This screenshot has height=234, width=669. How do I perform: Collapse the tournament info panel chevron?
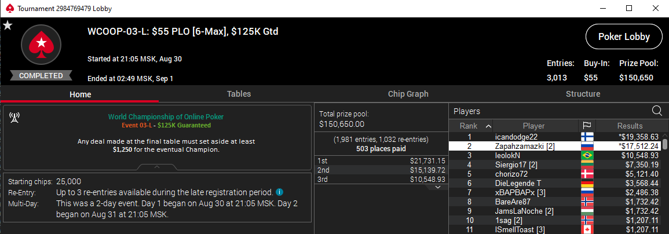pos(156,167)
